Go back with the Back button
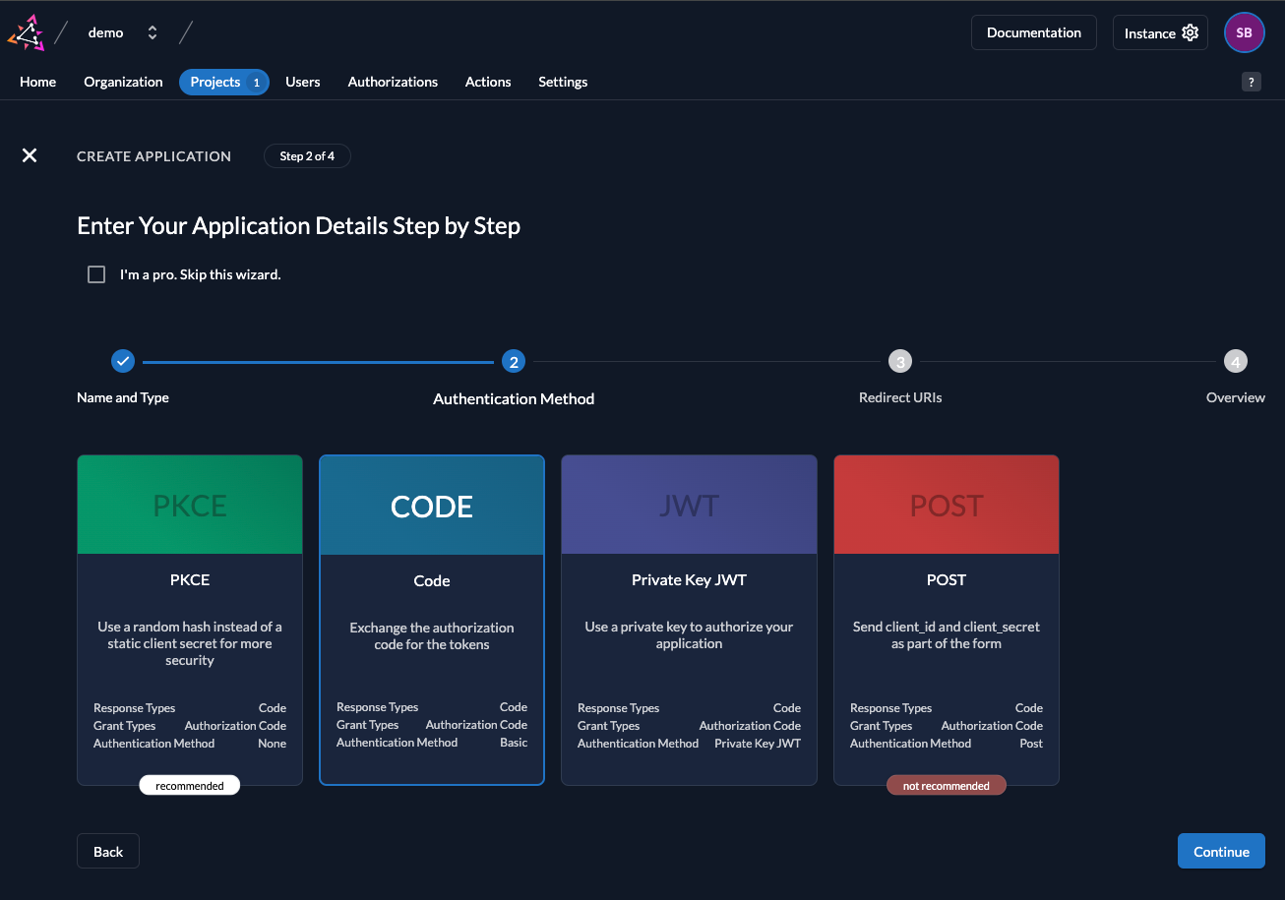Screen dimensions: 1285x900 pyautogui.click(x=107, y=851)
